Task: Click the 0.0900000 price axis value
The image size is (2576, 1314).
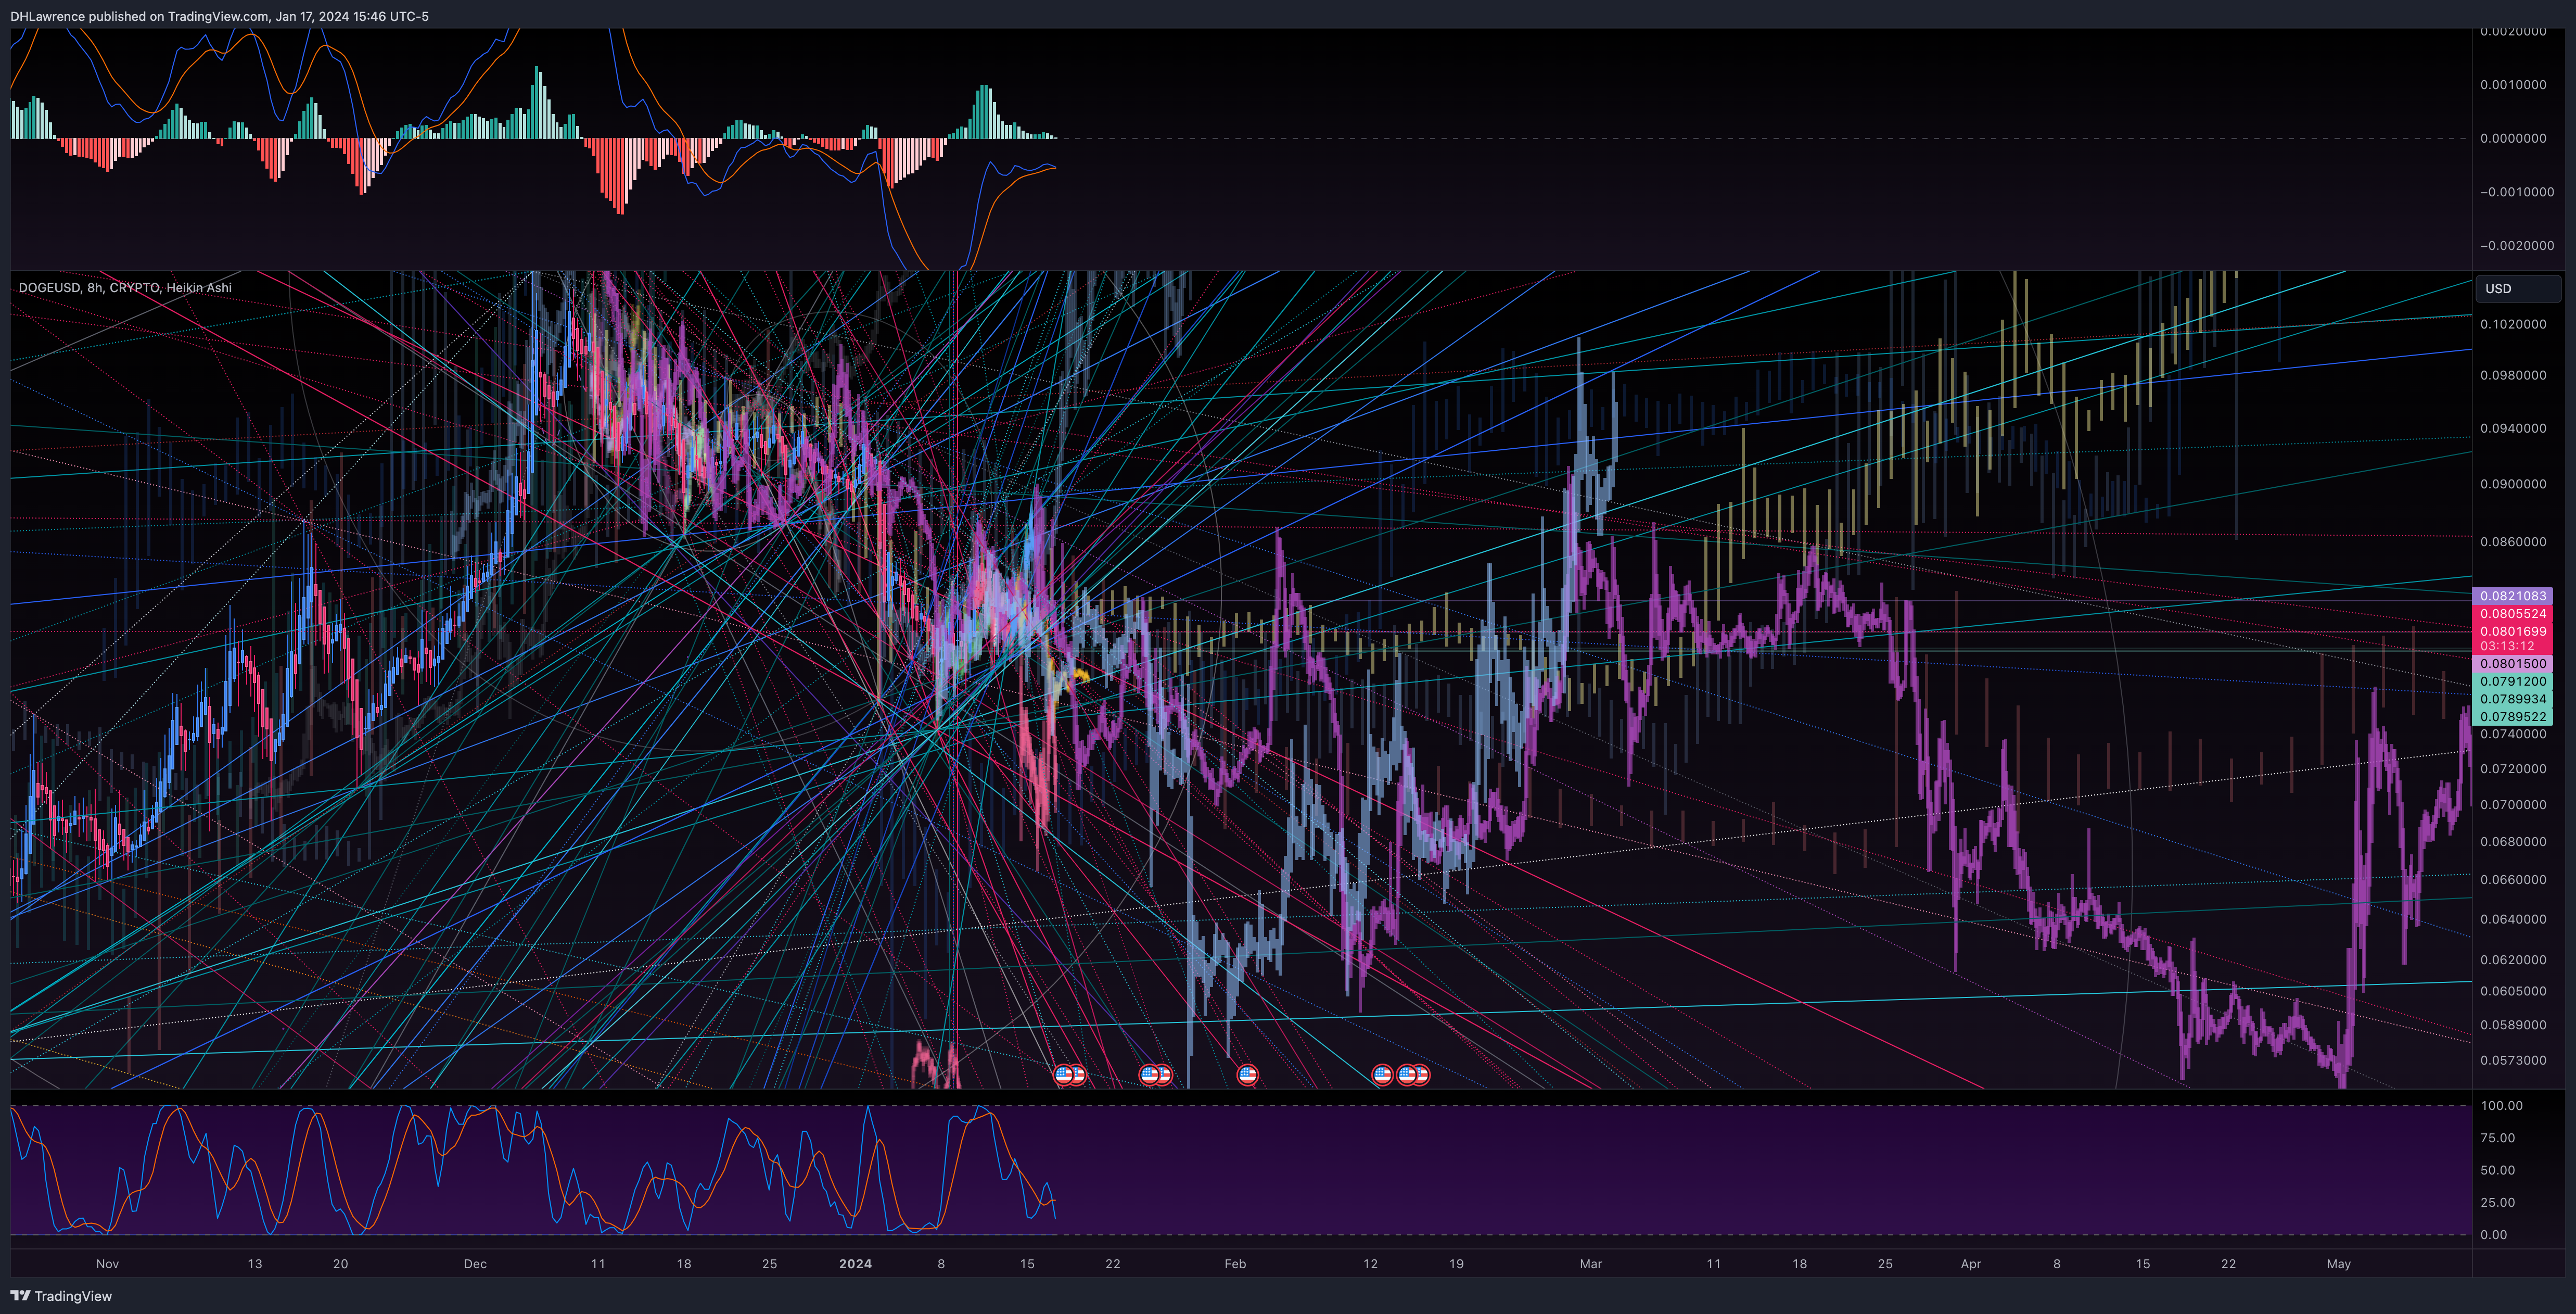Action: click(x=2513, y=484)
